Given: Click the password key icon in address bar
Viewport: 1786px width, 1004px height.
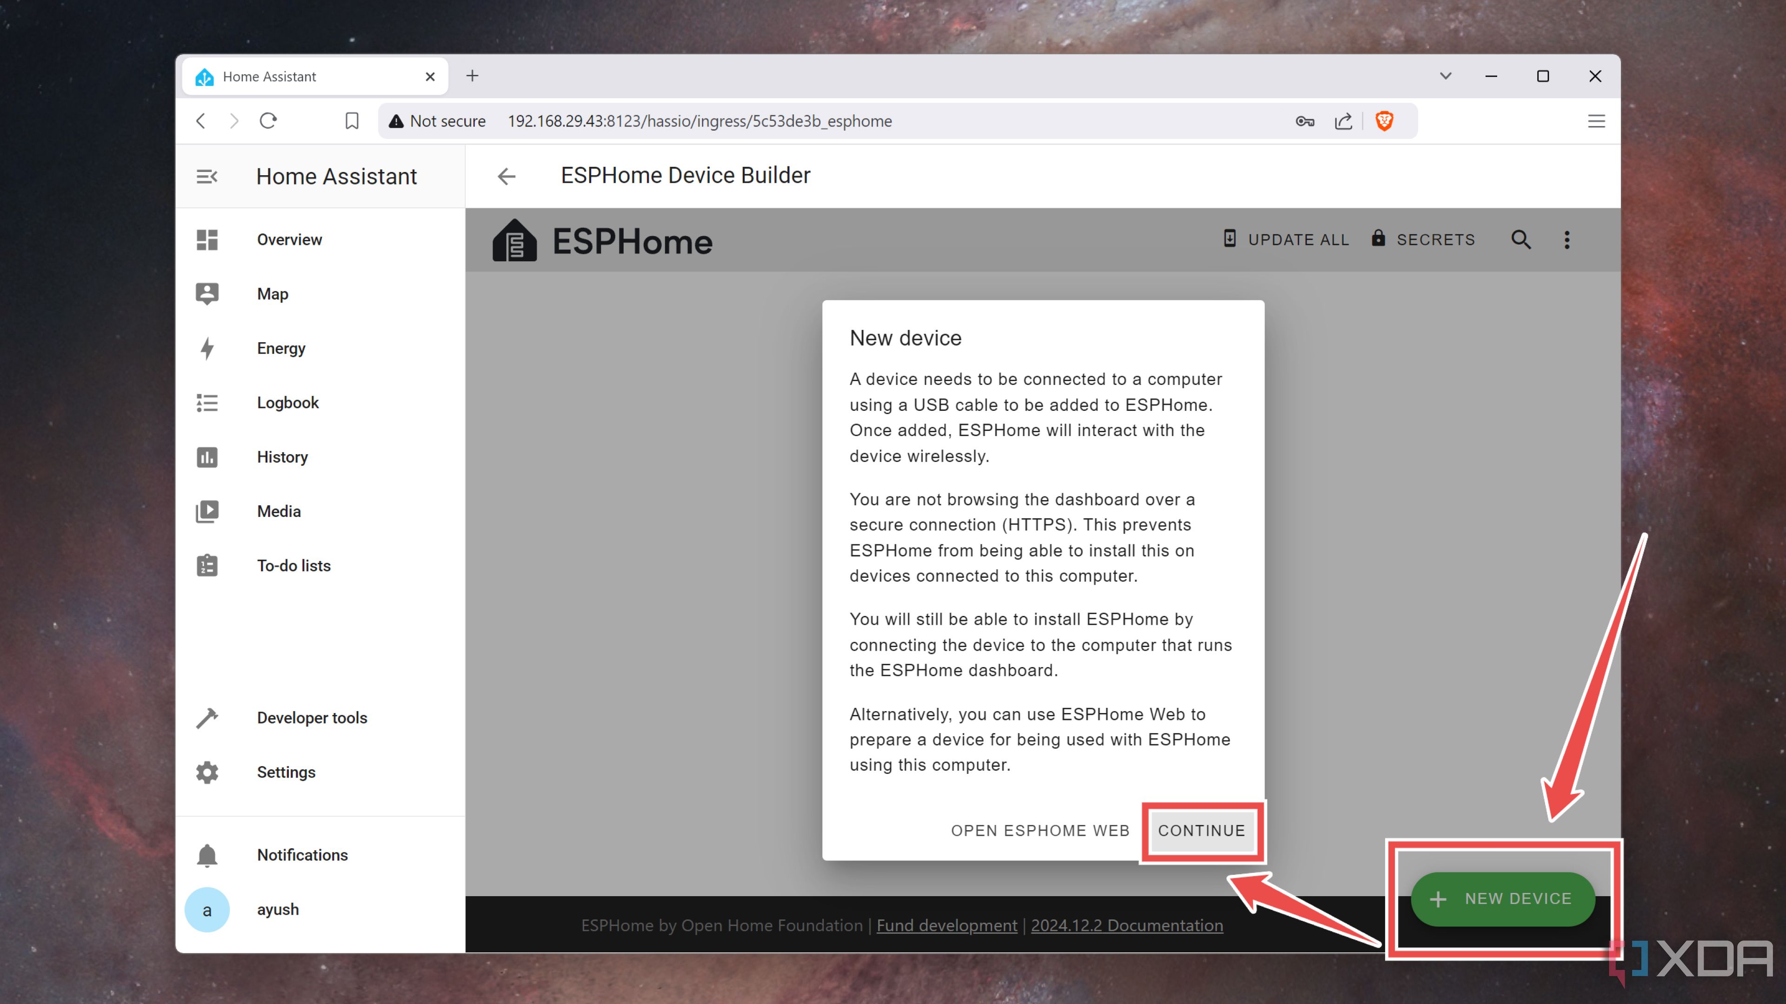Looking at the screenshot, I should click(x=1305, y=121).
